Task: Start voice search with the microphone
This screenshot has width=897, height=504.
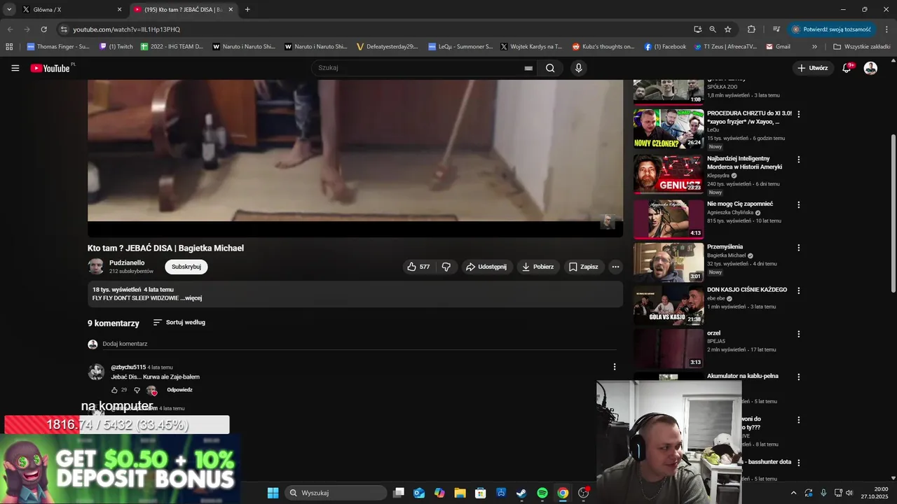Action: (578, 68)
